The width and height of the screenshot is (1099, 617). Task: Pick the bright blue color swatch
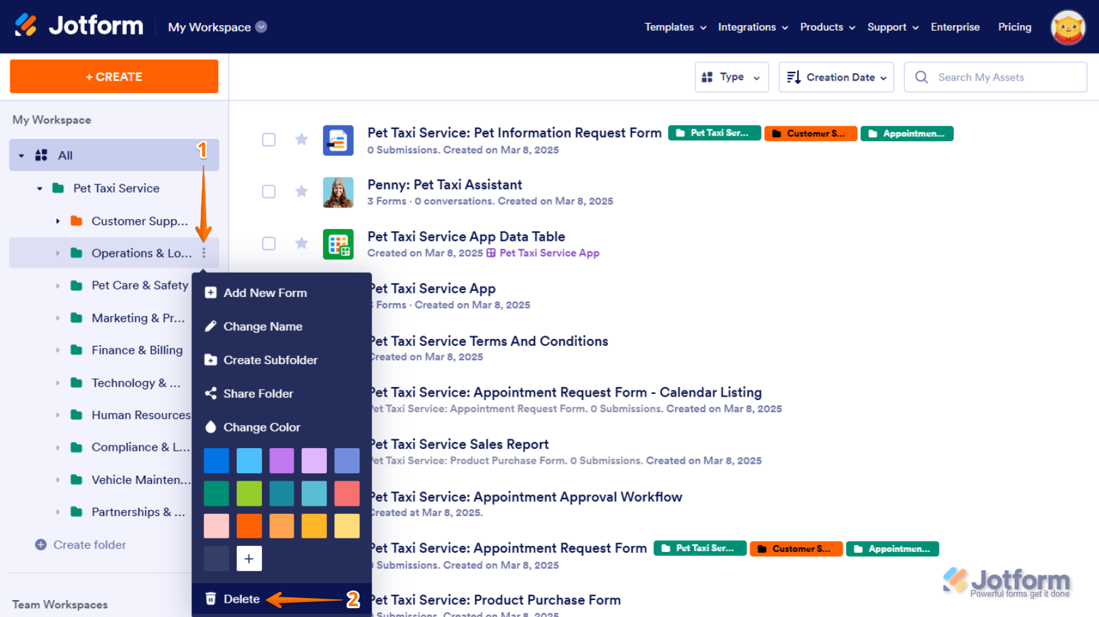(216, 460)
